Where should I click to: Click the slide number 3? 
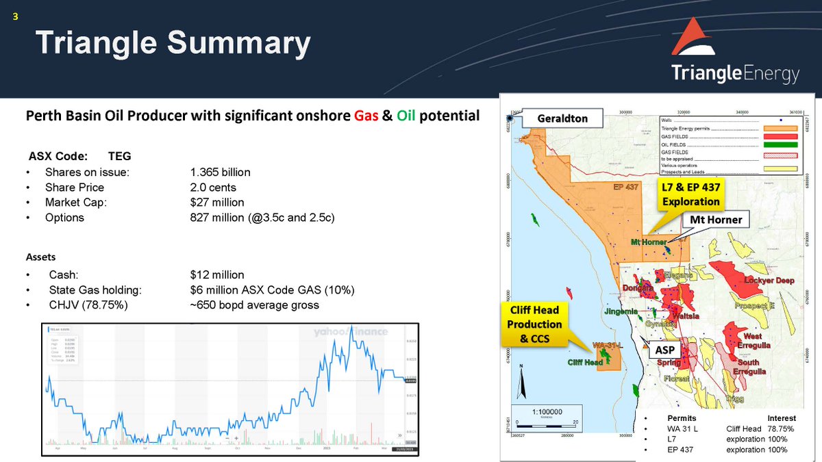click(15, 16)
